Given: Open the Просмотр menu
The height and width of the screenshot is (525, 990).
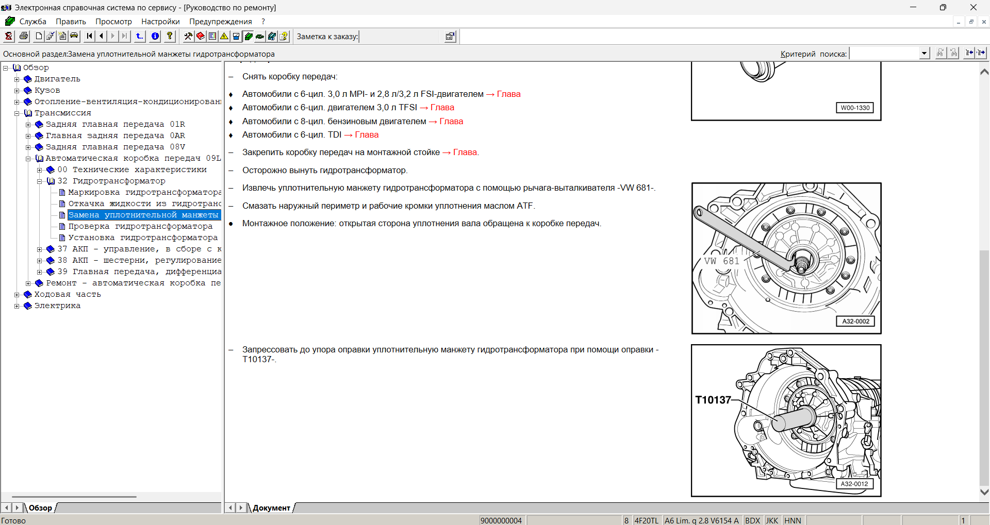Looking at the screenshot, I should click(113, 22).
